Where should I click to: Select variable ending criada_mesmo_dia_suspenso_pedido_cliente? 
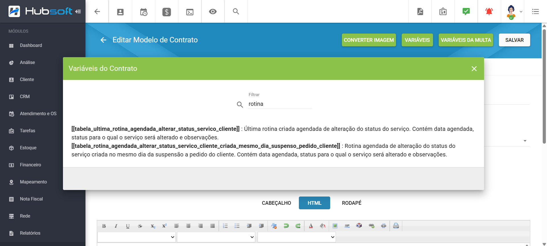point(206,146)
